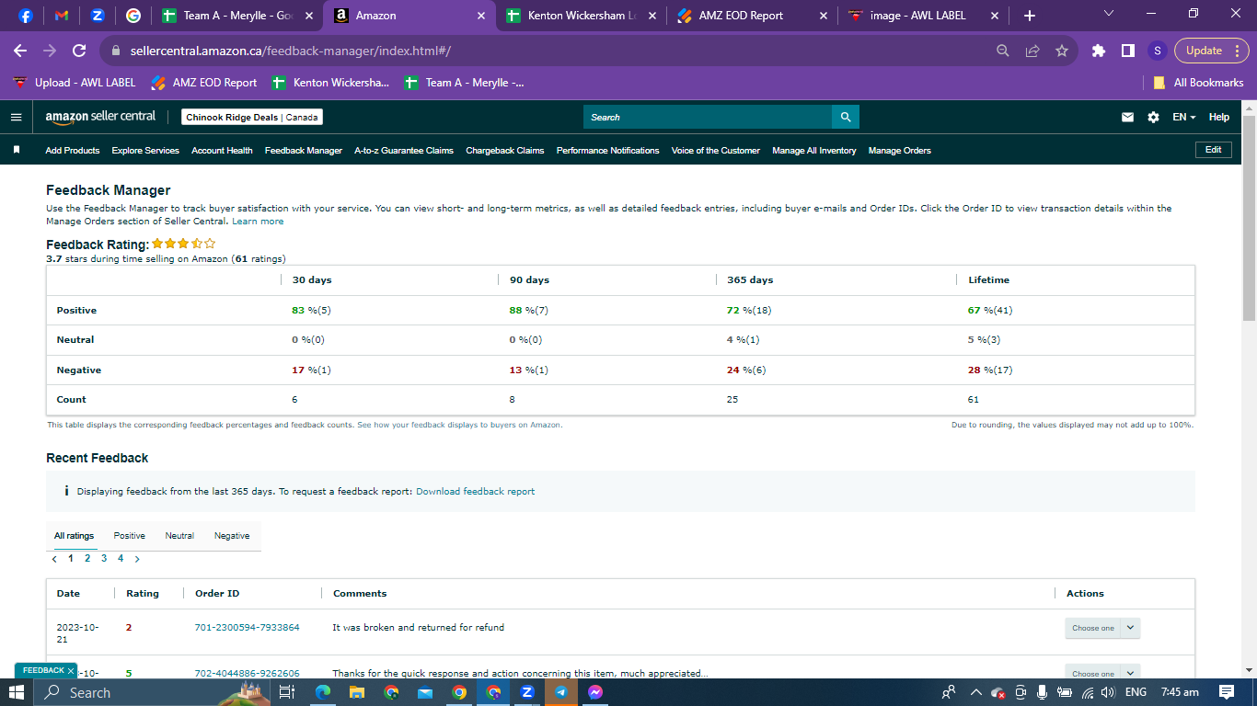Click the Amazon Seller Central logo
Viewport: 1257px width, 706px height.
coord(100,117)
